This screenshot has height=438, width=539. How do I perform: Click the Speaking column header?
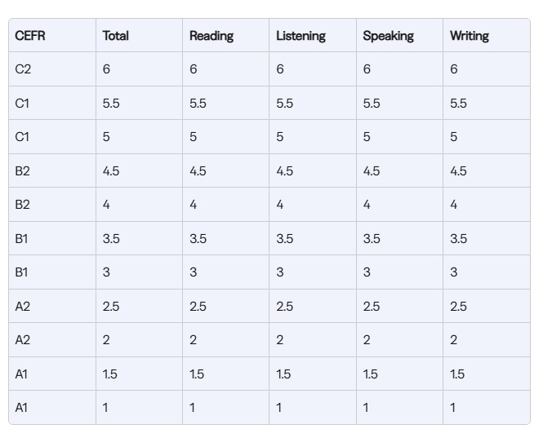pyautogui.click(x=388, y=36)
